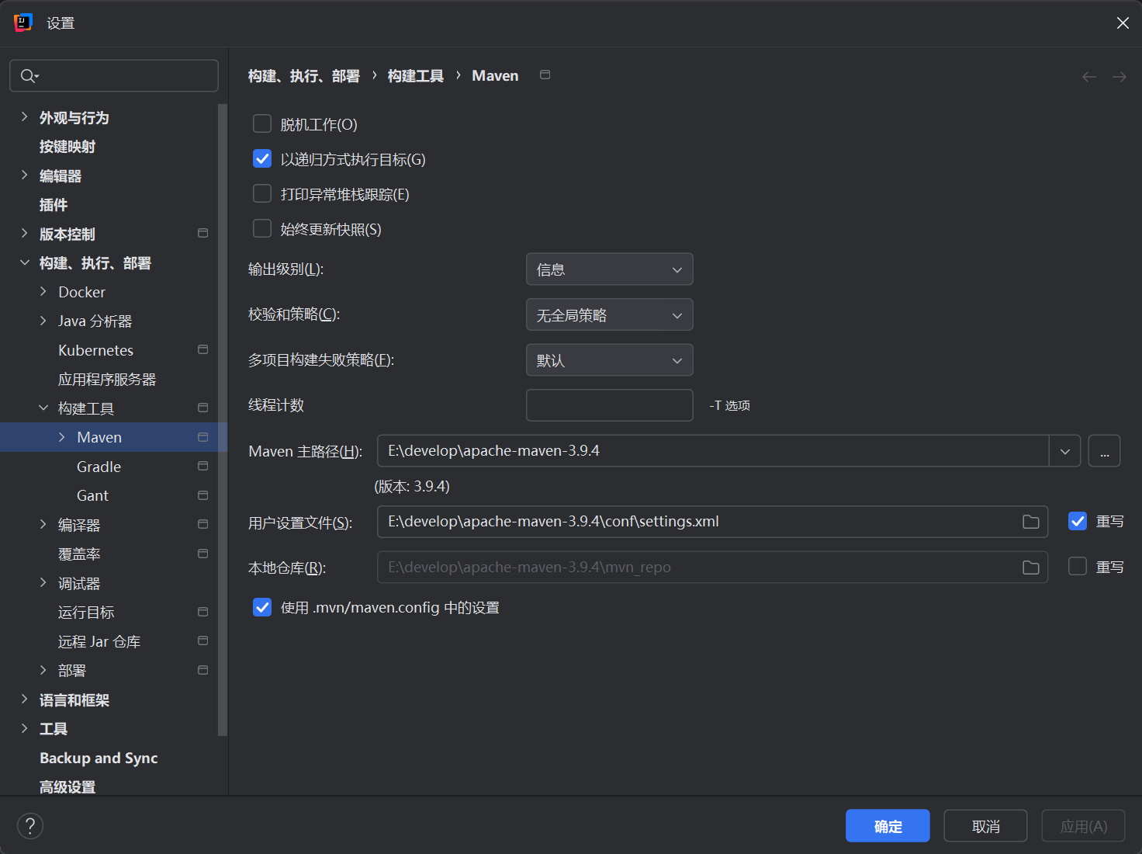Screen dimensions: 1142x854
Task: Open Maven 主路径 dropdown arrow
Action: [1065, 451]
